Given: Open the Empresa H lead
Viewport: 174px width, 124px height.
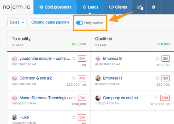Looking at the screenshot, I should click(x=112, y=78).
